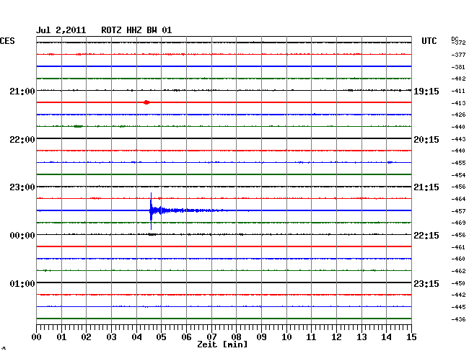Select the 22:00 local time label
The height and width of the screenshot is (356, 469).
tap(22, 140)
